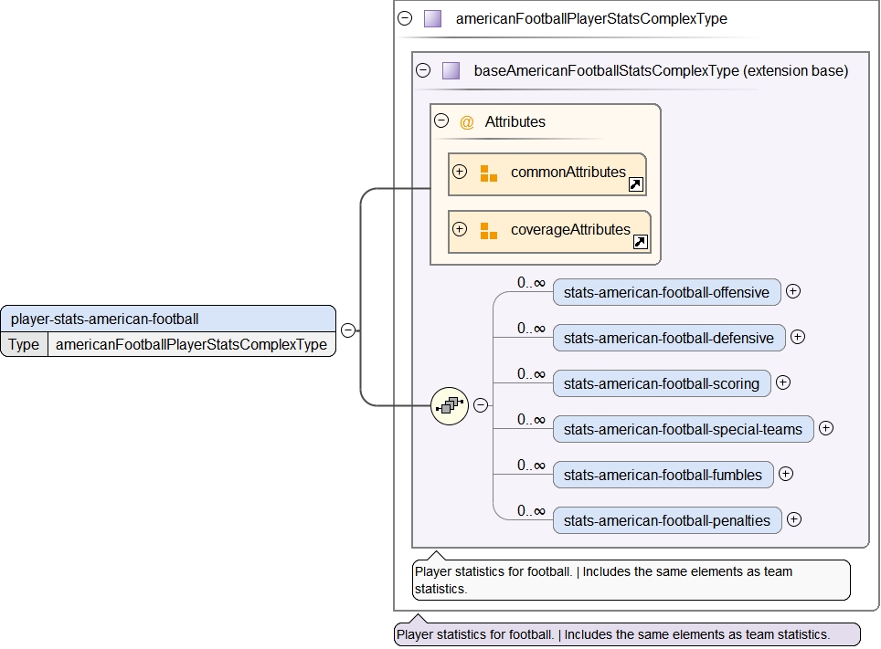This screenshot has width=881, height=649.
Task: Click the Attributes @ symbol icon
Action: 467,122
